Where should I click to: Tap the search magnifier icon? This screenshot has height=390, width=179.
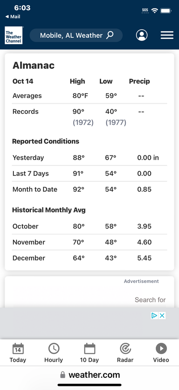(110, 35)
